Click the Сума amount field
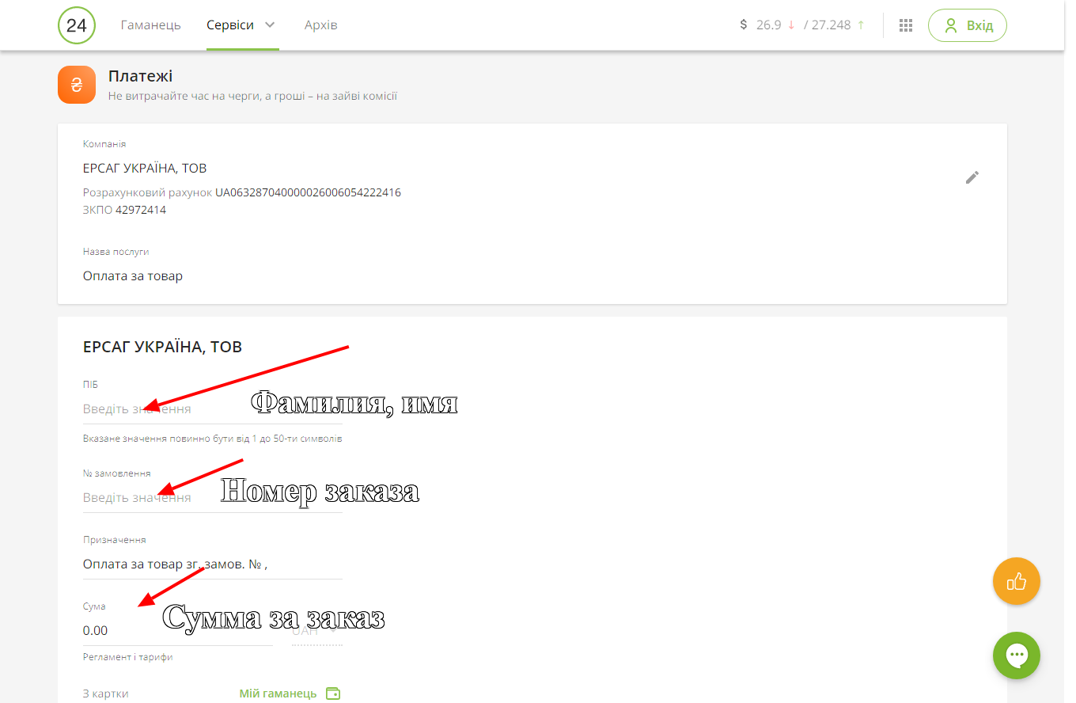The height and width of the screenshot is (703, 1076). [178, 631]
